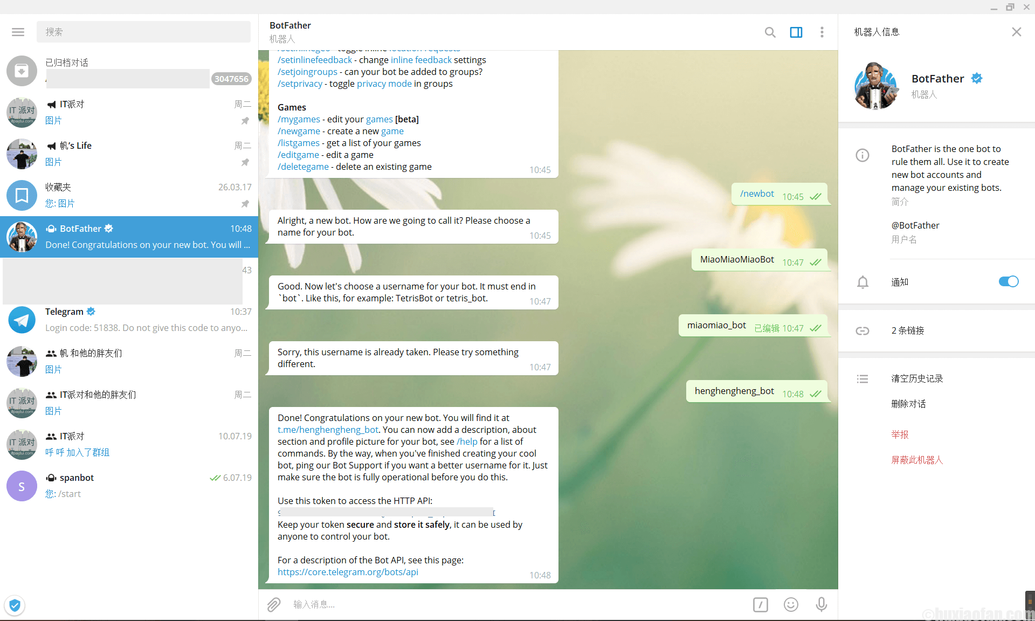Click the henghengheng_bot sent message
The height and width of the screenshot is (621, 1035).
click(758, 391)
